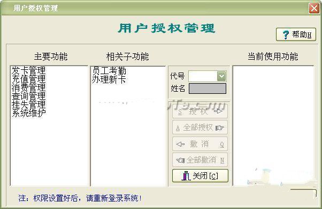This screenshot has height=209, width=322.
Task: Click the right arrow icon on the 授权 button
Action: pos(218,111)
